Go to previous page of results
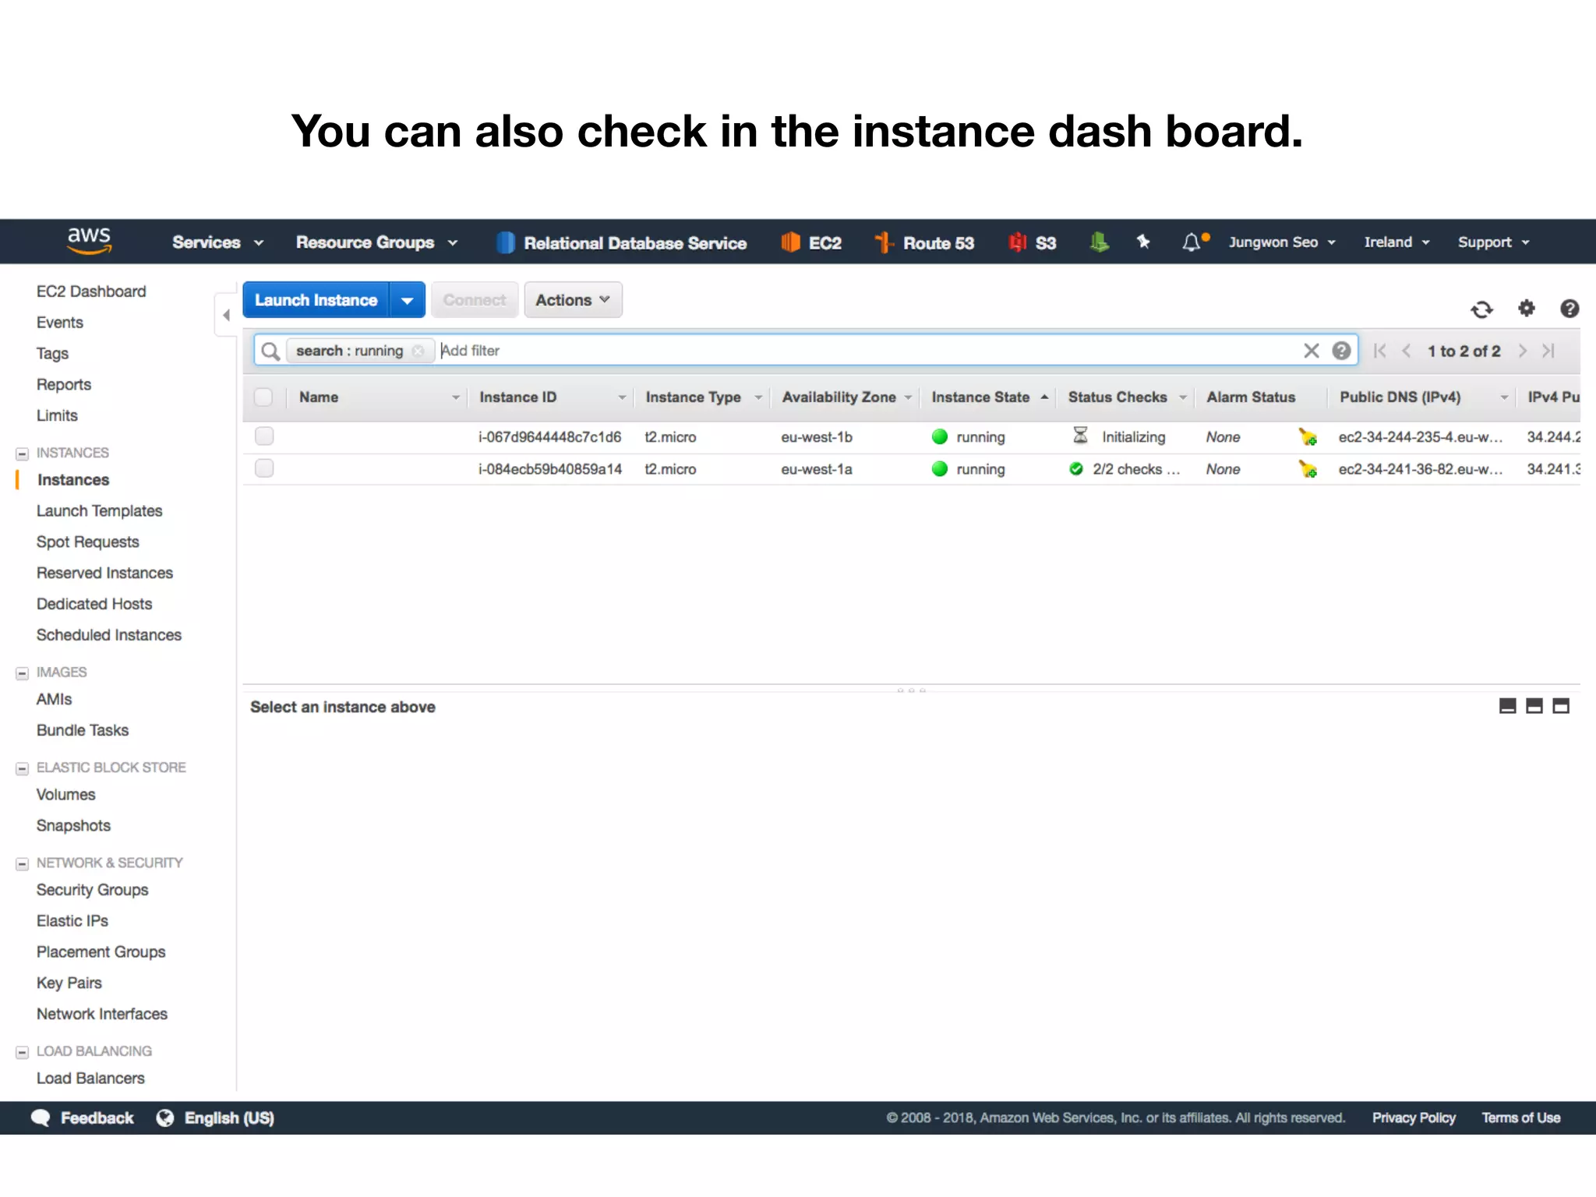The height and width of the screenshot is (1197, 1596). 1407,351
